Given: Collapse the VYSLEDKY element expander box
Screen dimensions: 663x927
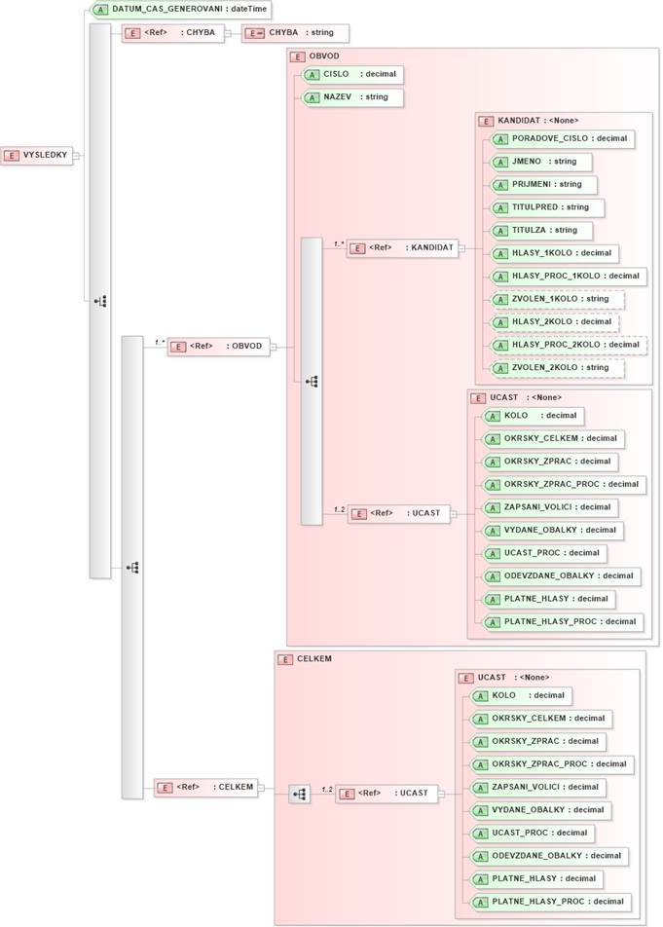Looking at the screenshot, I should coord(77,155).
